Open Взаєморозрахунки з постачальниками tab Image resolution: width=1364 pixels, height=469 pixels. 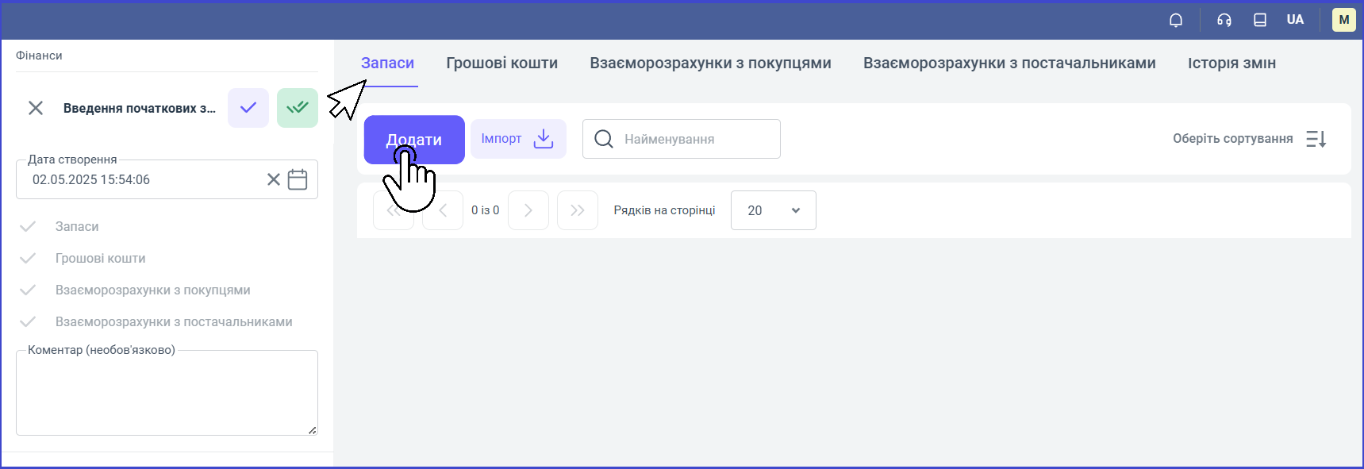1009,63
